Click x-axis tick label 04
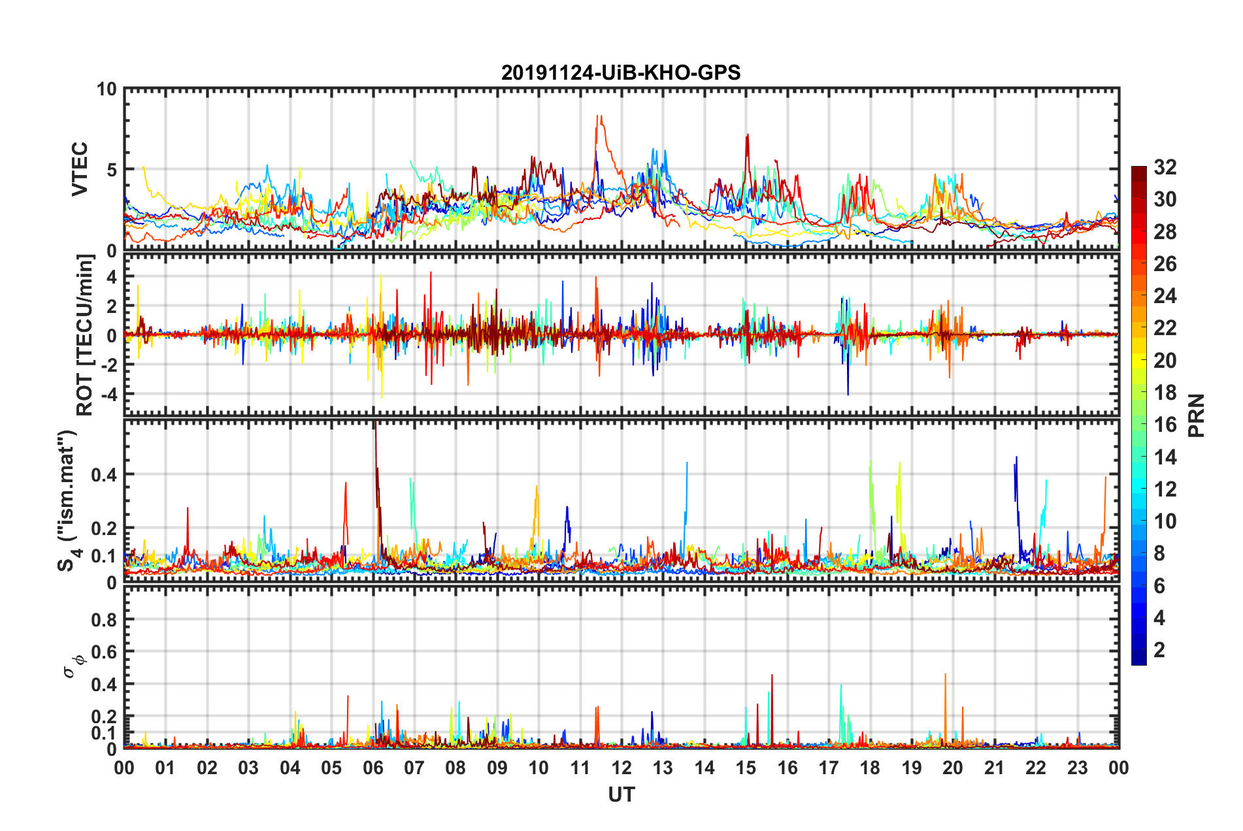Image resolution: width=1243 pixels, height=831 pixels. [x=290, y=768]
